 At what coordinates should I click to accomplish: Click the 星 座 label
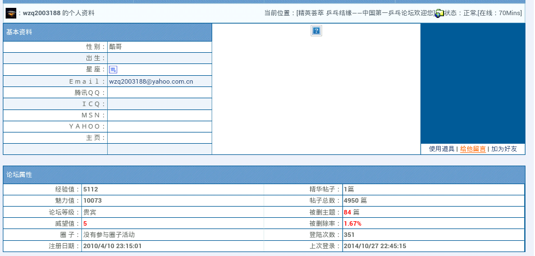96,70
